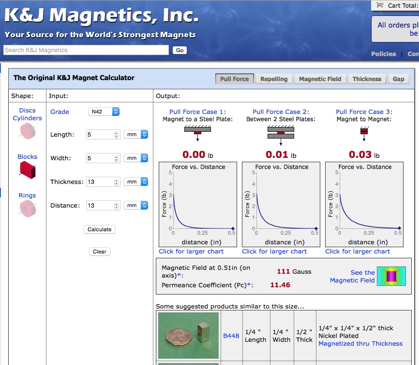Select the Rings shape icon
The height and width of the screenshot is (365, 419).
tap(28, 209)
